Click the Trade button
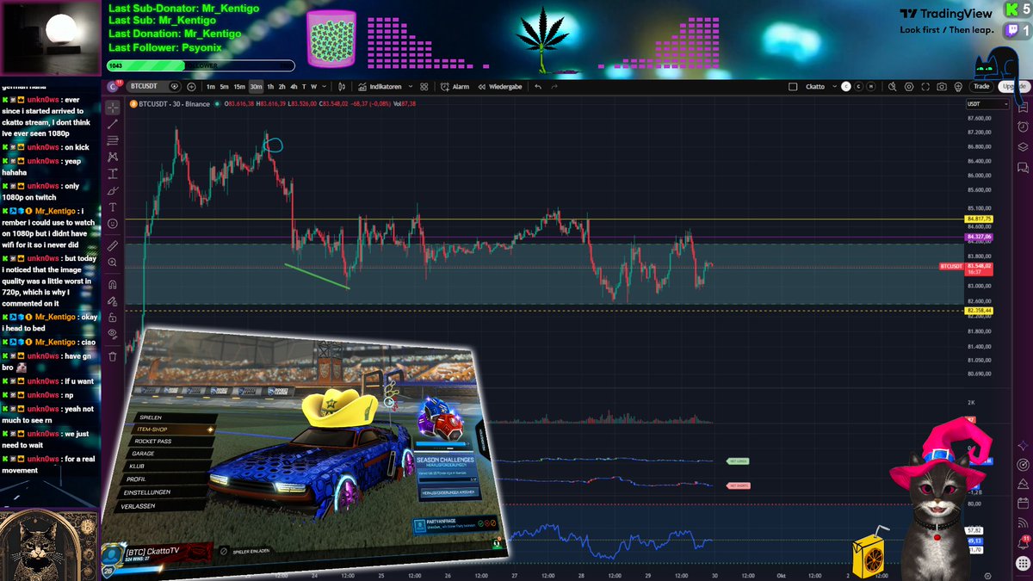Image resolution: width=1033 pixels, height=581 pixels. (x=981, y=86)
